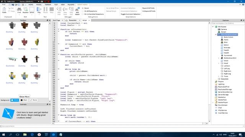Switch to the PLUGINS ribbon tab
This screenshot has width=245, height=137.
(x=71, y=5)
